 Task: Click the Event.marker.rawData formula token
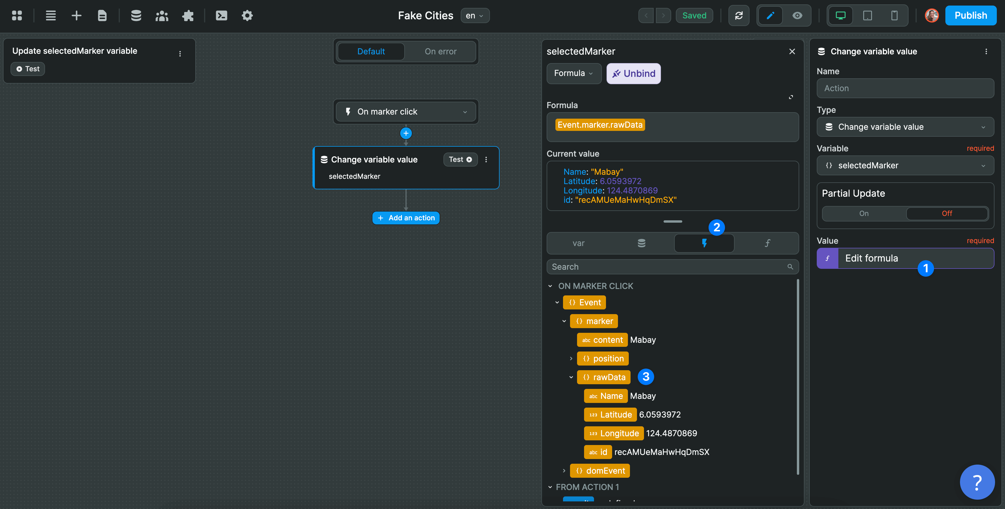click(600, 124)
